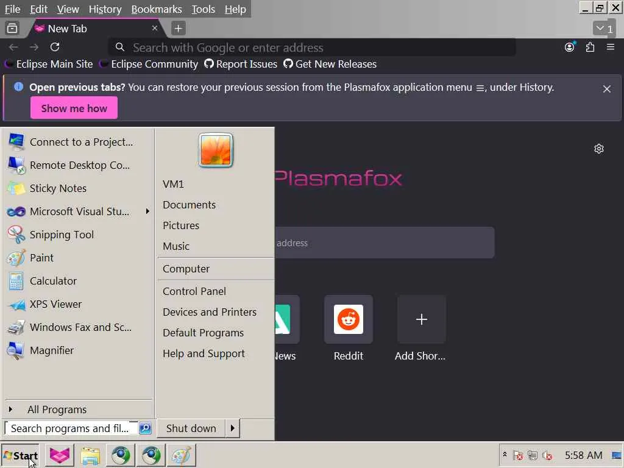
Task: Launch Calculator from the Start menu
Action: tap(77, 280)
